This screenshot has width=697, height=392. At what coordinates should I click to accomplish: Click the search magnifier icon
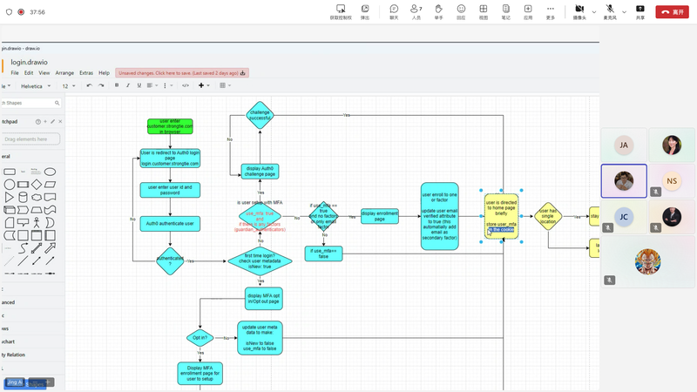tap(57, 103)
